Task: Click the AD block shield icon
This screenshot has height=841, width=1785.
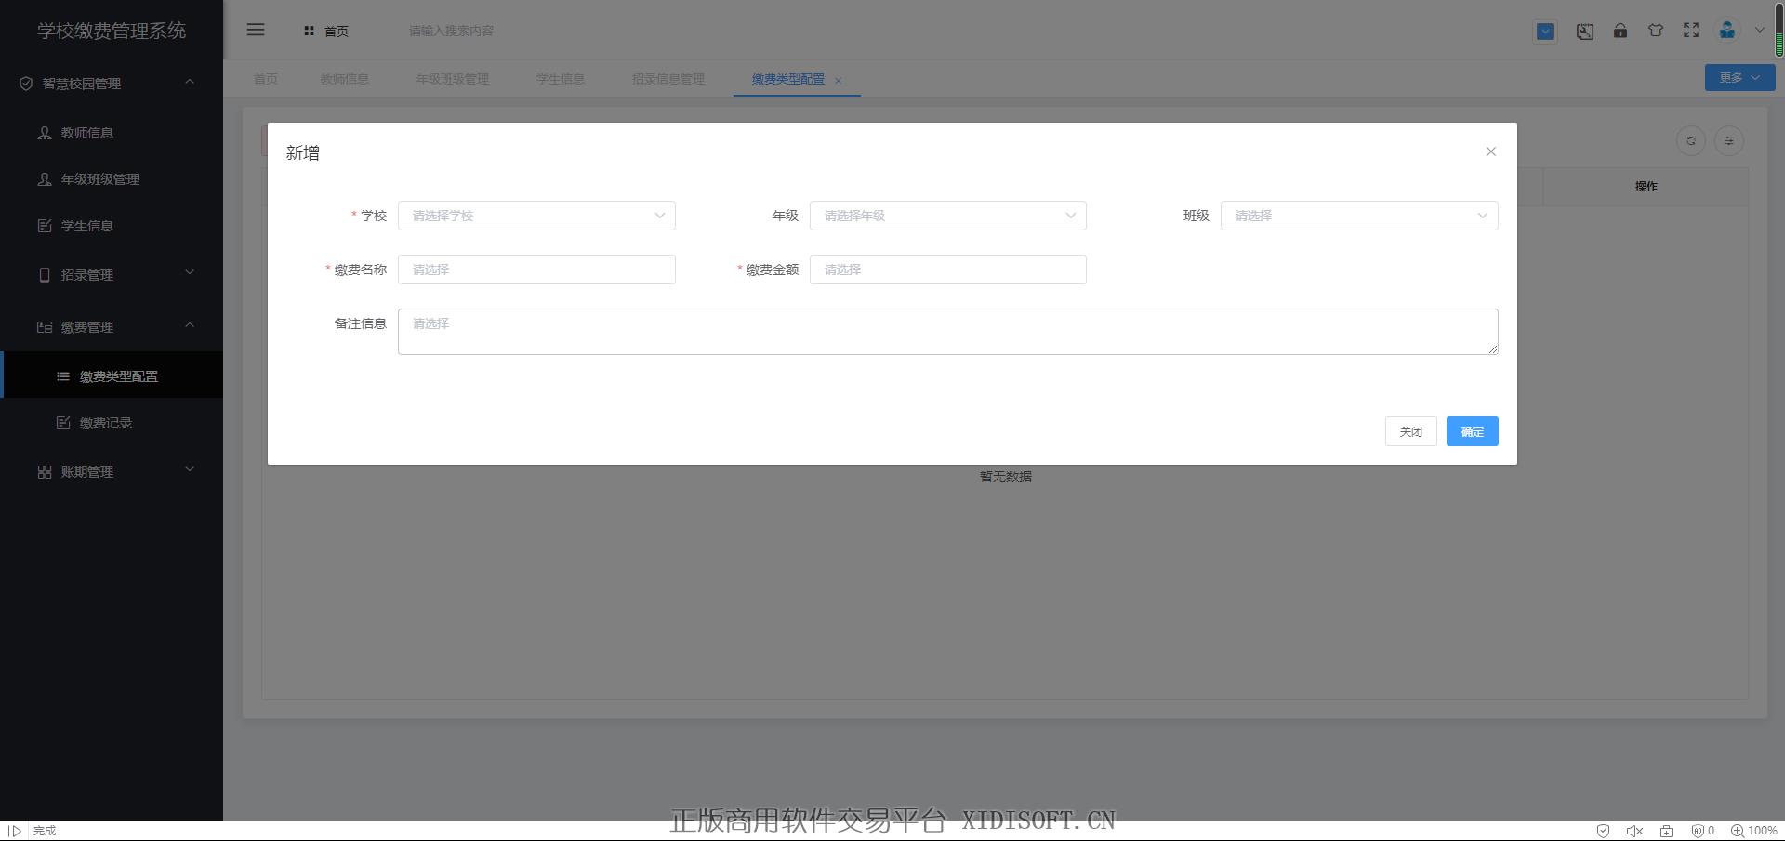Action: pos(1698,831)
